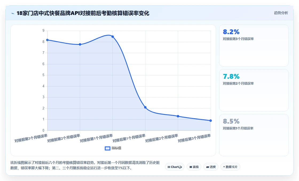299x181 pixels.
Task: Select the Chart.js tag text
Action: [x=176, y=167]
